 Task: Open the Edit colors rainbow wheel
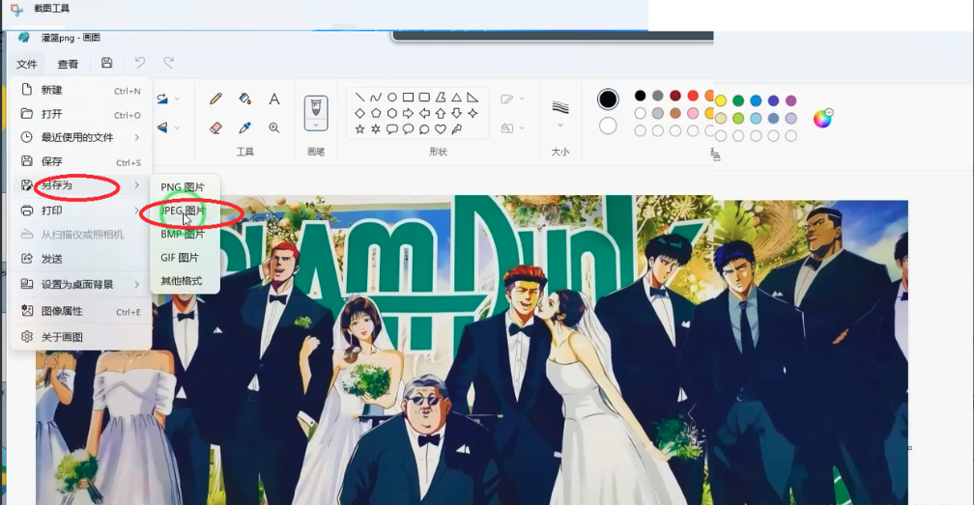coord(822,118)
